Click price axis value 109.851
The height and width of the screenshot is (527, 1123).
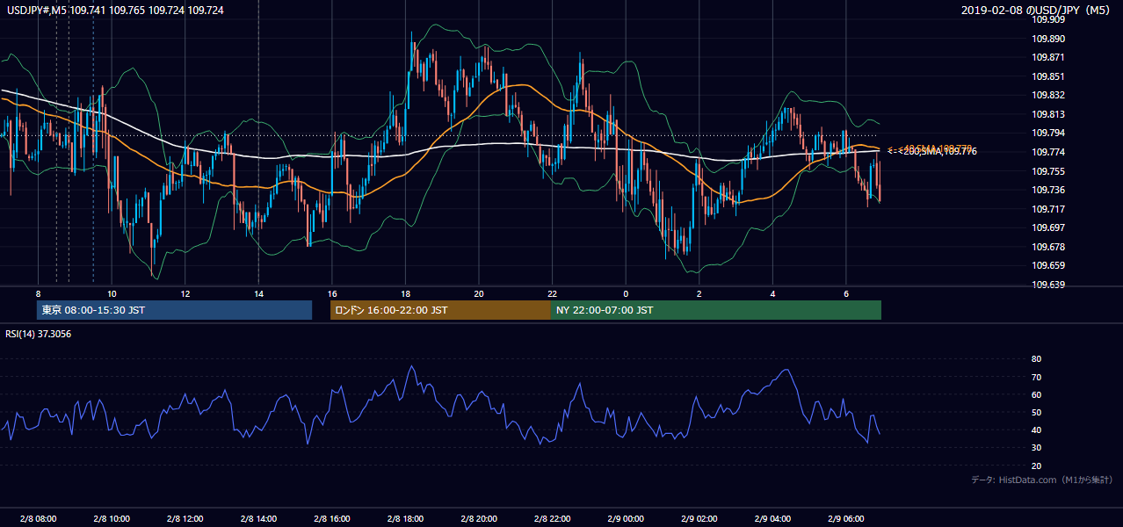click(x=1049, y=76)
